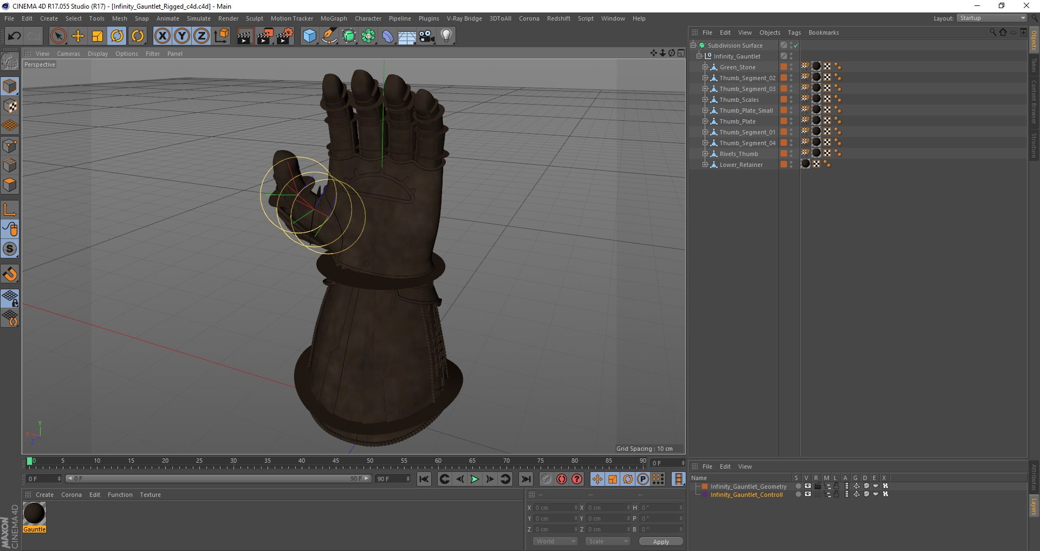
Task: Open the World coordinate dropdown
Action: point(555,541)
